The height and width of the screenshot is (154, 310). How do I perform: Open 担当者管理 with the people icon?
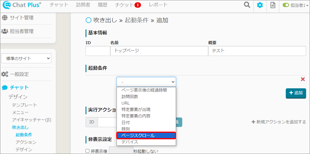click(5, 31)
